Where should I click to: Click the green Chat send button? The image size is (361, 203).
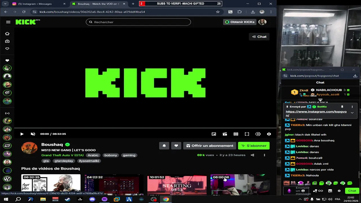point(352,191)
